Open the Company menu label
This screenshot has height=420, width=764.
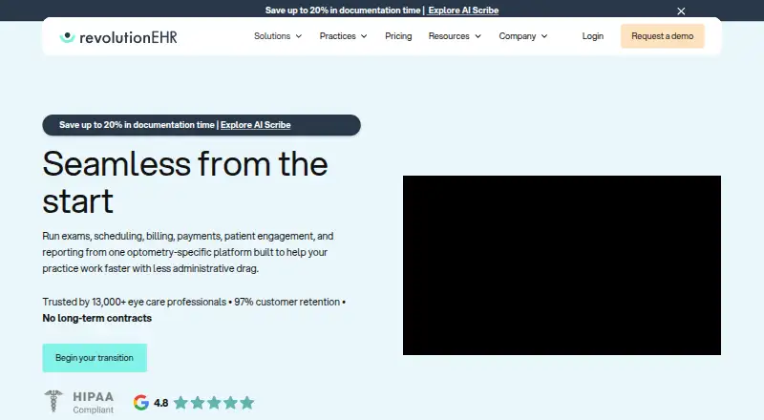(x=517, y=36)
